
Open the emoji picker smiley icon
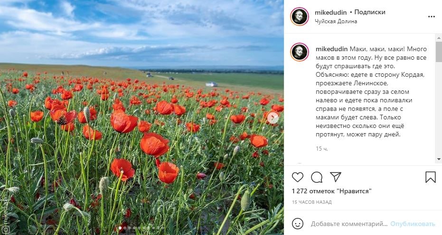pos(298,224)
